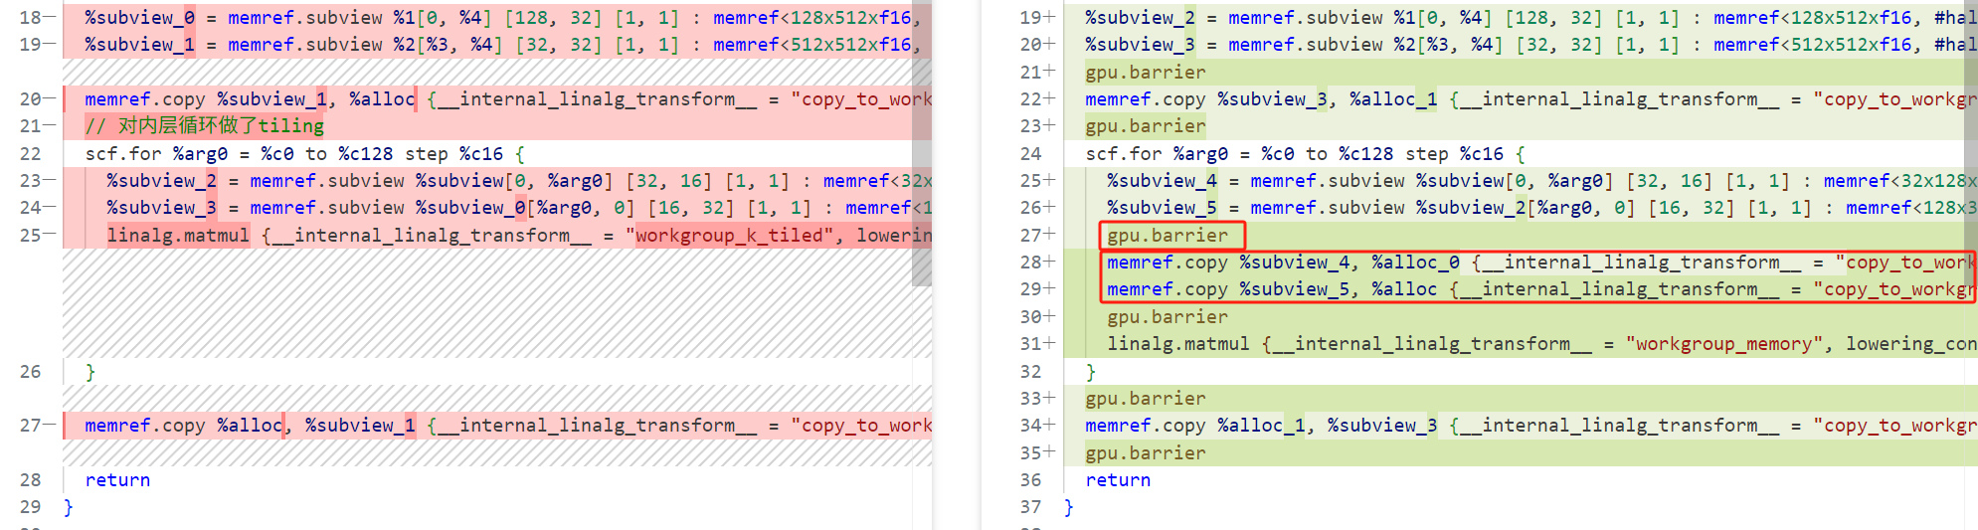Click the minus marker beside left line 25
1978x530 pixels.
coord(50,236)
